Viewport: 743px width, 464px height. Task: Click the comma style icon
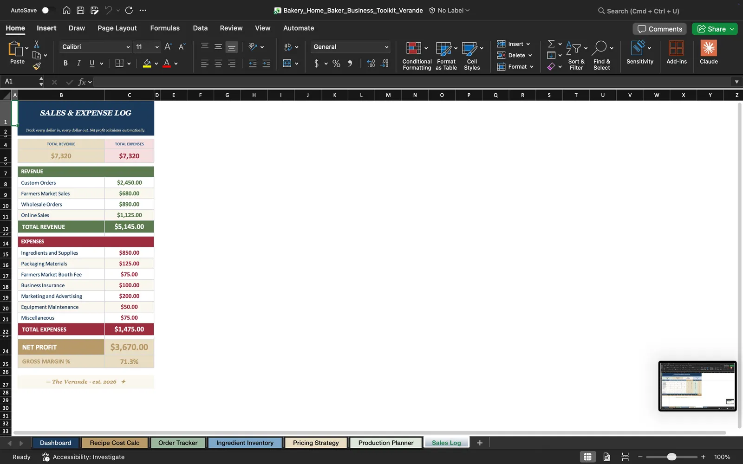point(350,64)
